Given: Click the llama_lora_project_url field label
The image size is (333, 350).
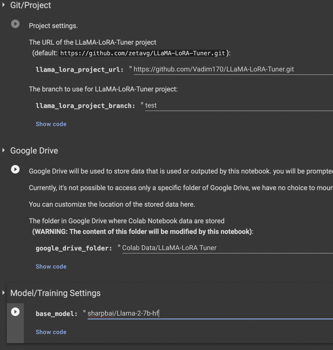Looking at the screenshot, I should pyautogui.click(x=80, y=70).
